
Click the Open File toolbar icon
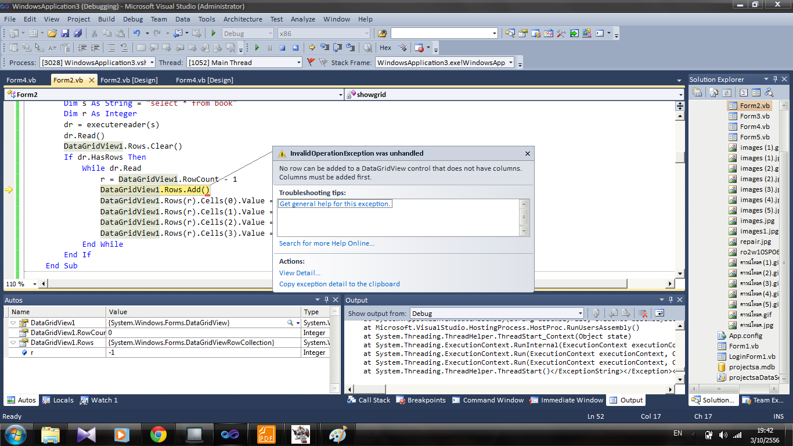[52, 33]
